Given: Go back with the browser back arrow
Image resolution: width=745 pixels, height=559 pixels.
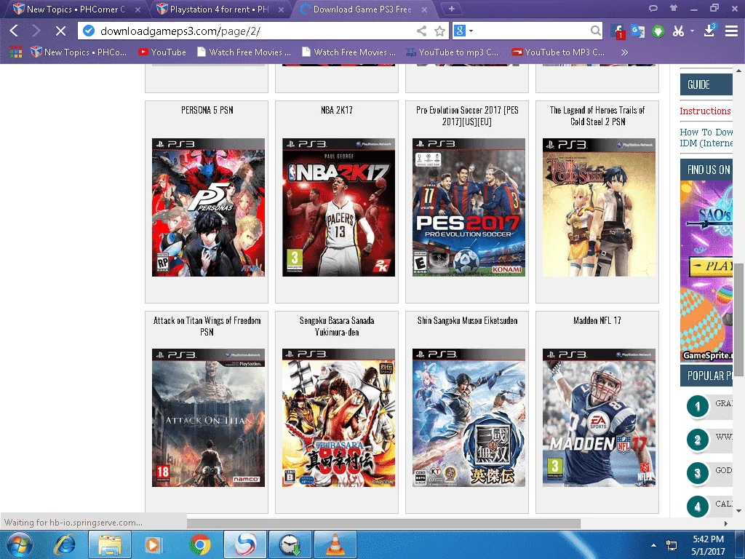Looking at the screenshot, I should click(14, 31).
